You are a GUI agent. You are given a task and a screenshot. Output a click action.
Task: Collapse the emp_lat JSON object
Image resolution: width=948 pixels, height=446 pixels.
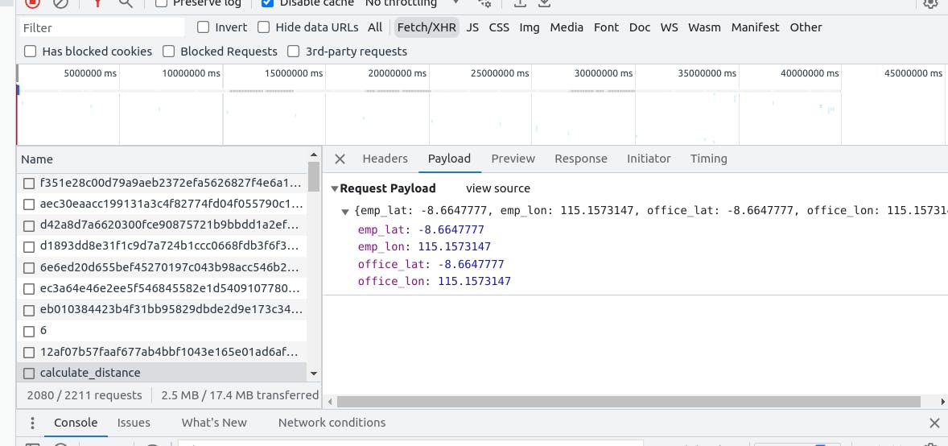click(345, 212)
